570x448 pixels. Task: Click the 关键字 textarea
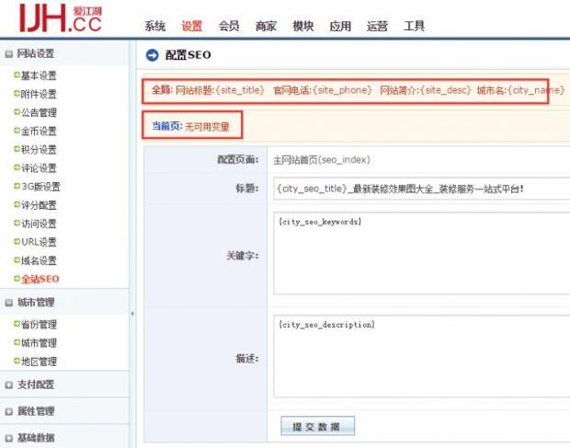(422, 253)
